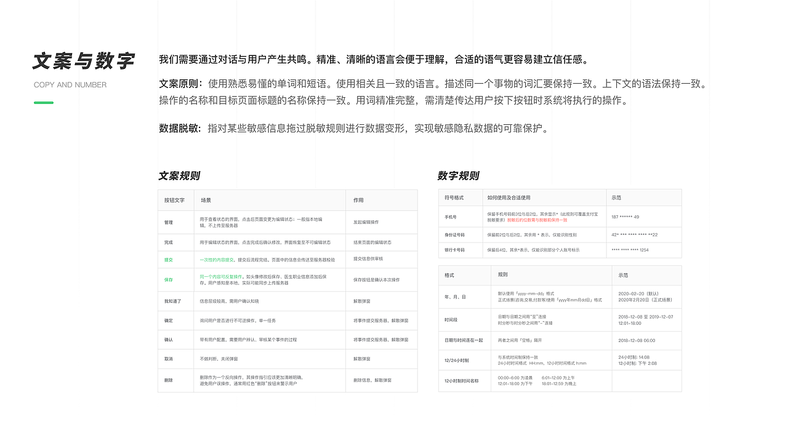Click the '12小时制时间名称' row label

click(x=462, y=381)
